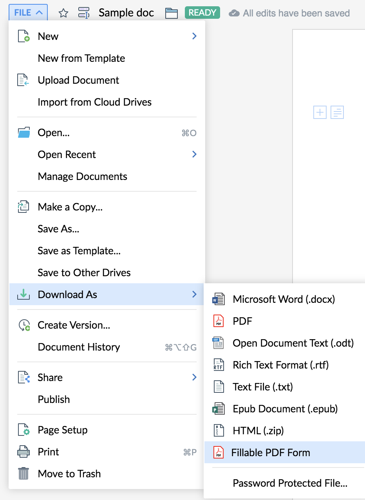Click the Sample doc title field
Viewport: 365px width, 500px height.
126,13
